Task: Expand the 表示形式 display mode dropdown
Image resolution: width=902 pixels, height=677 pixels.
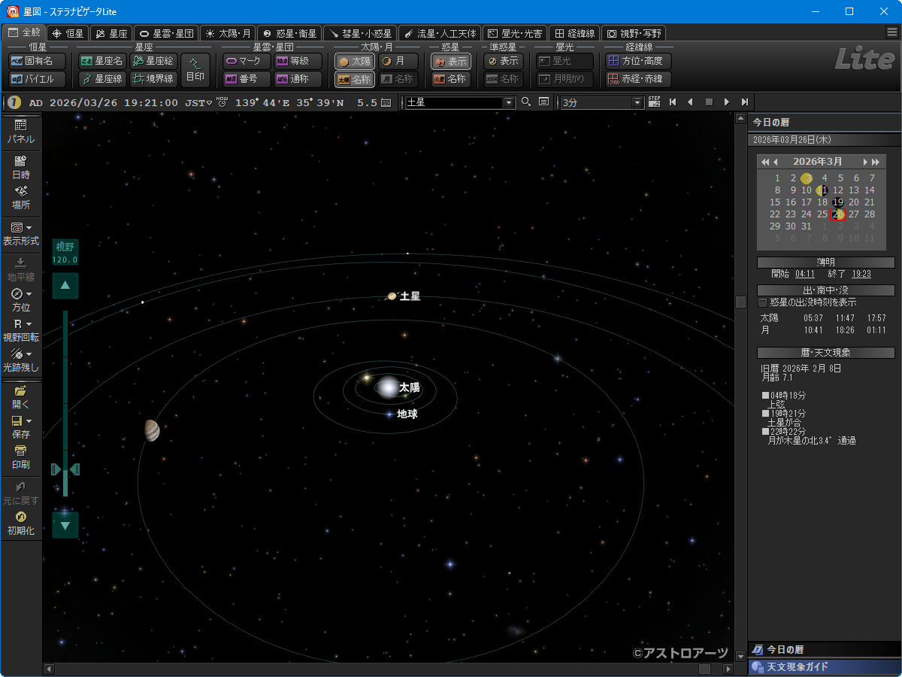Action: coord(29,228)
